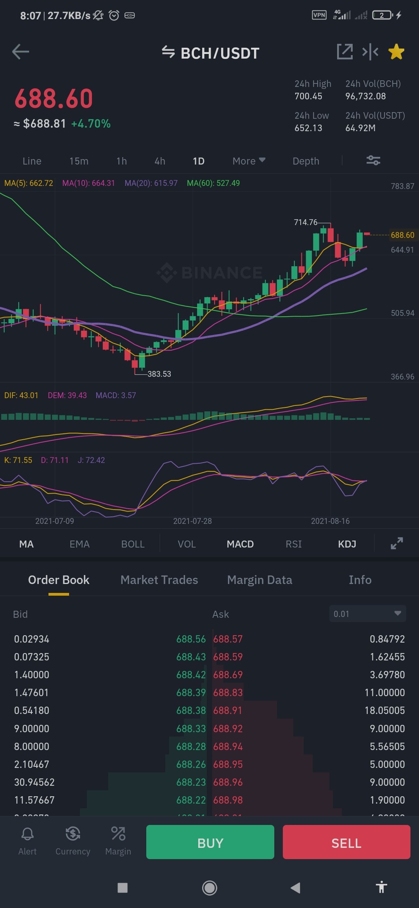Tap the MA(5): 662.72 legend
This screenshot has width=419, height=908.
pyautogui.click(x=28, y=183)
